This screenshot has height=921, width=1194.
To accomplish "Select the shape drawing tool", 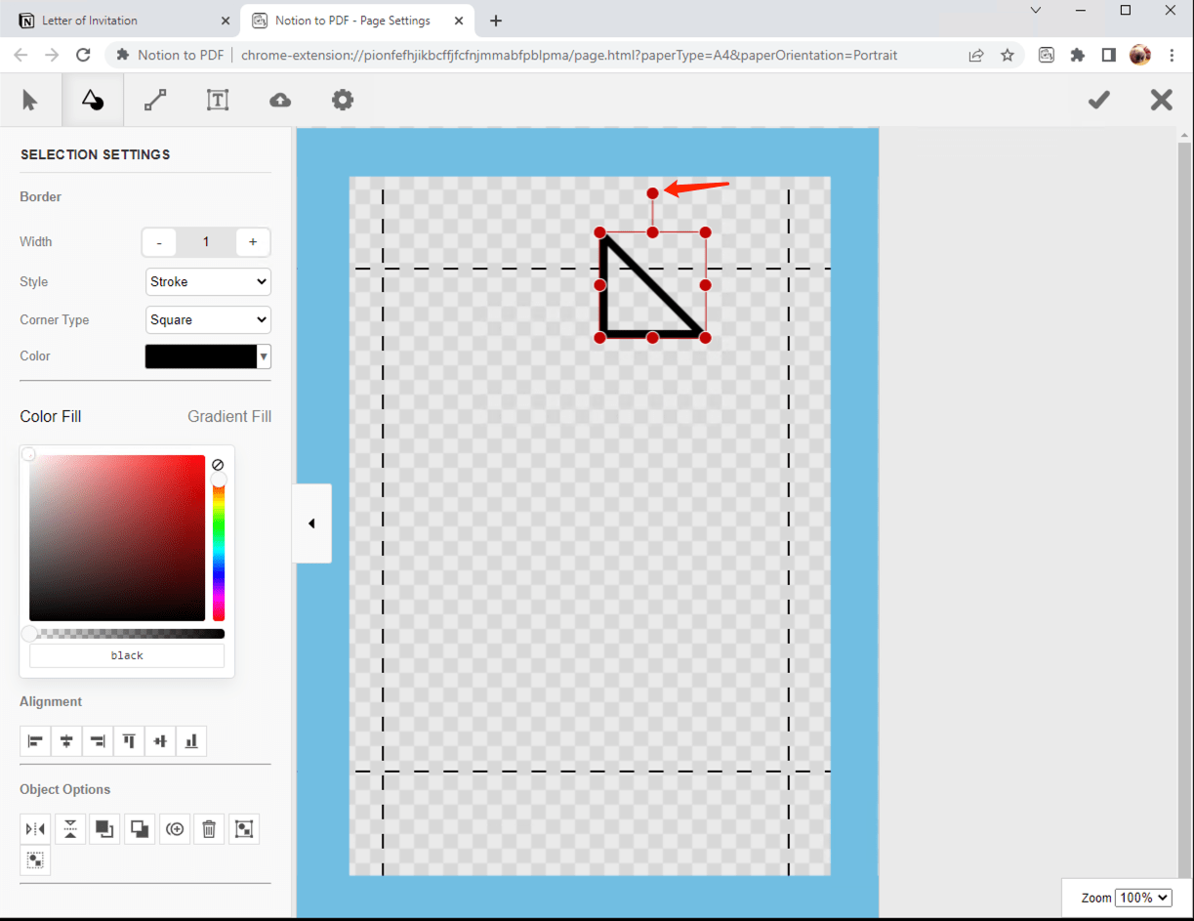I will 93,99.
